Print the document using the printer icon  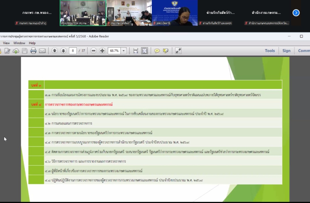pos(33,51)
